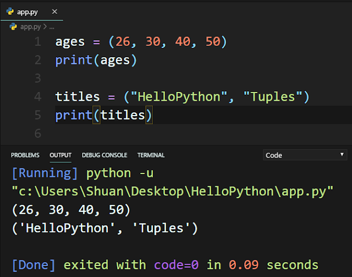Click the ('HelloPython', 'Tuples') output line
This screenshot has width=352, height=277.
(x=105, y=229)
